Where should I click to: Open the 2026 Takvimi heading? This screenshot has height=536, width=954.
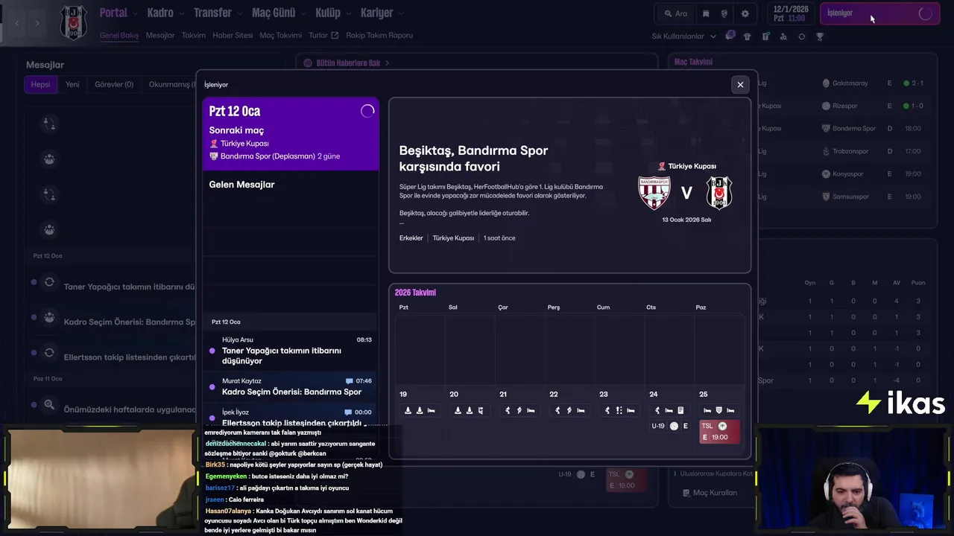415,293
